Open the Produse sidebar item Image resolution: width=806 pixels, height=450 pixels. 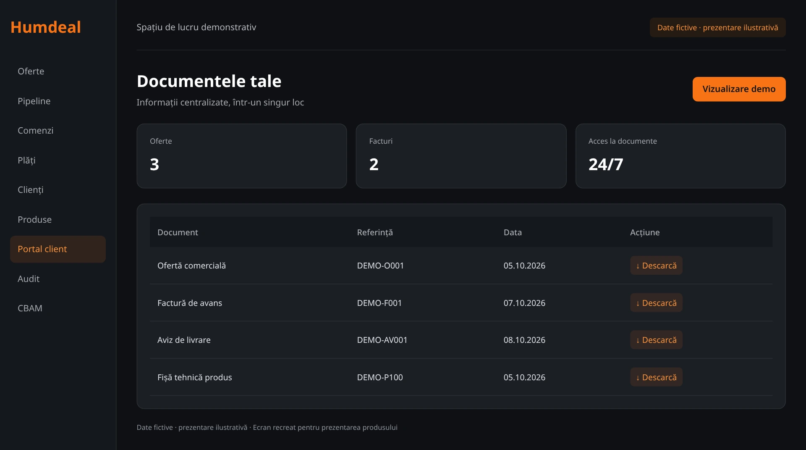58,220
